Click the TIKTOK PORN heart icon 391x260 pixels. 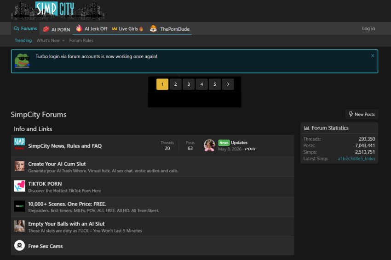coord(19,186)
